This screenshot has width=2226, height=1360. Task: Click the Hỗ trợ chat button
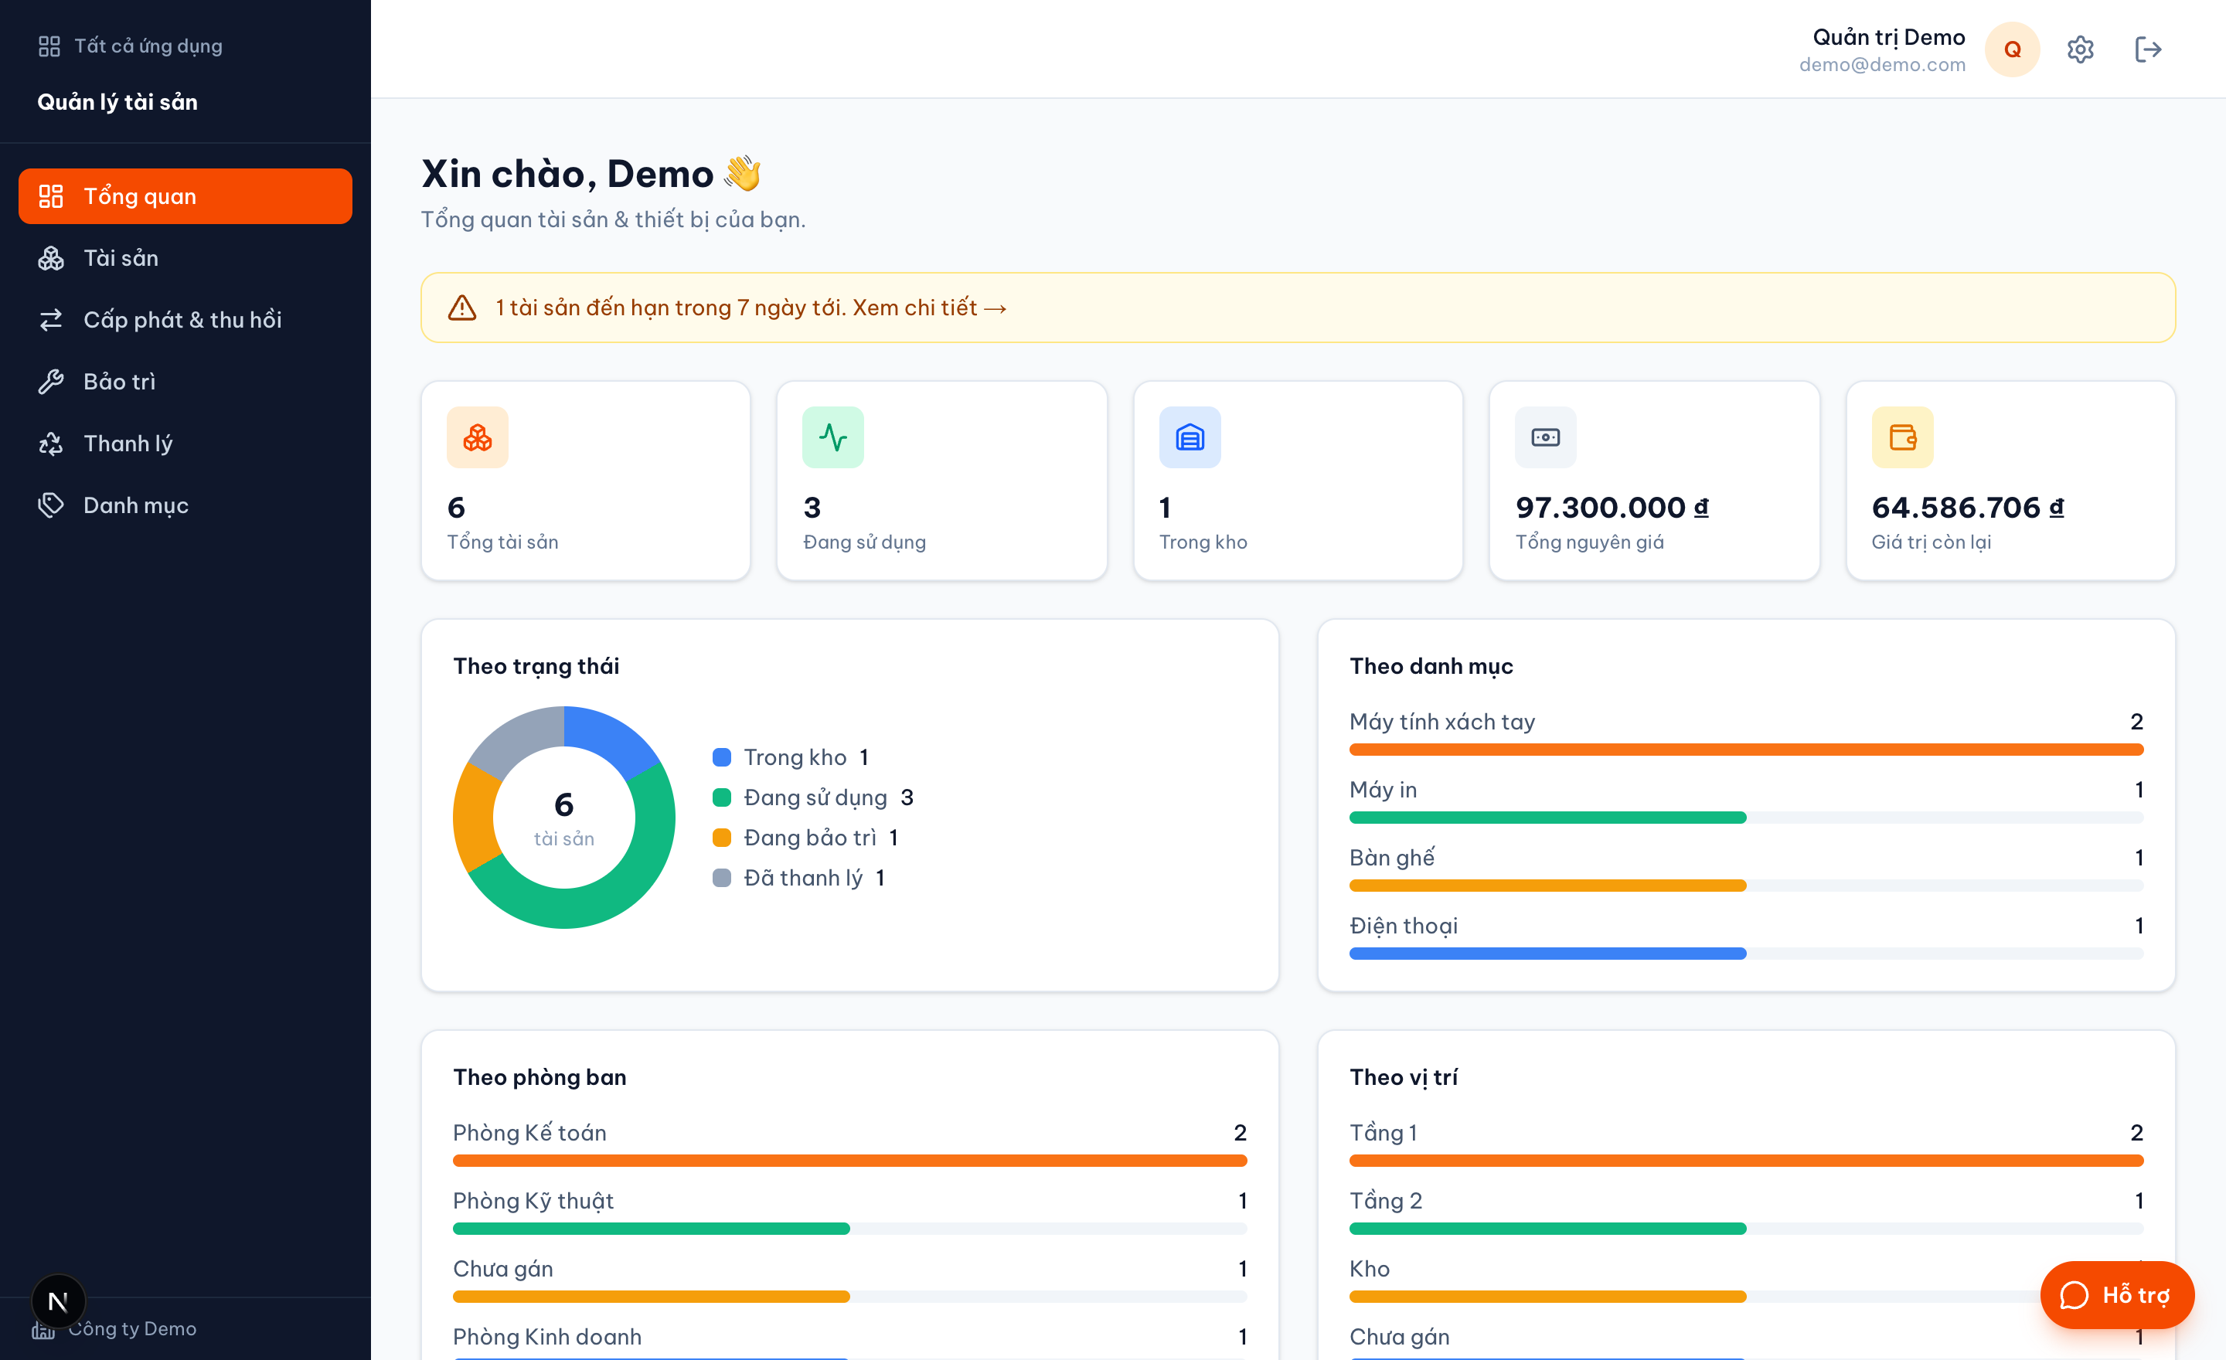(2115, 1295)
